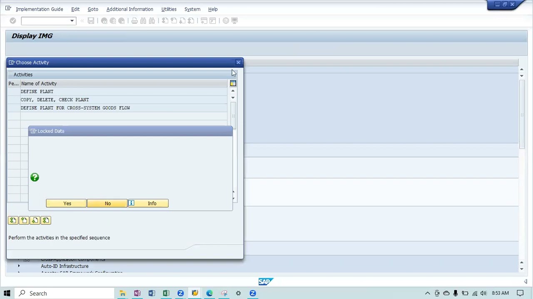This screenshot has width=533, height=299.
Task: Open File Explorer from the taskbar
Action: pyautogui.click(x=122, y=293)
